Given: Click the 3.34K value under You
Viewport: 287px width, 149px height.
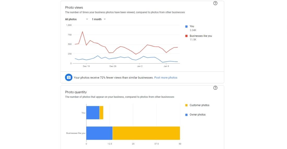Looking at the screenshot, I should [193, 30].
